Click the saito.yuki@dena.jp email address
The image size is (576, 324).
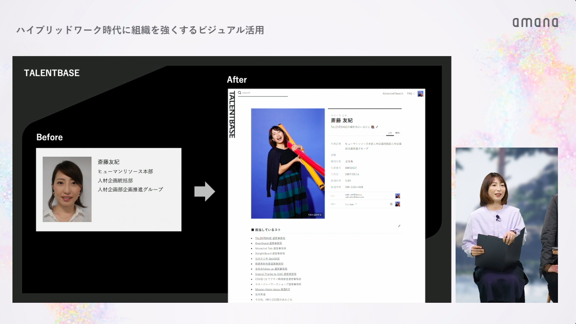tap(354, 194)
